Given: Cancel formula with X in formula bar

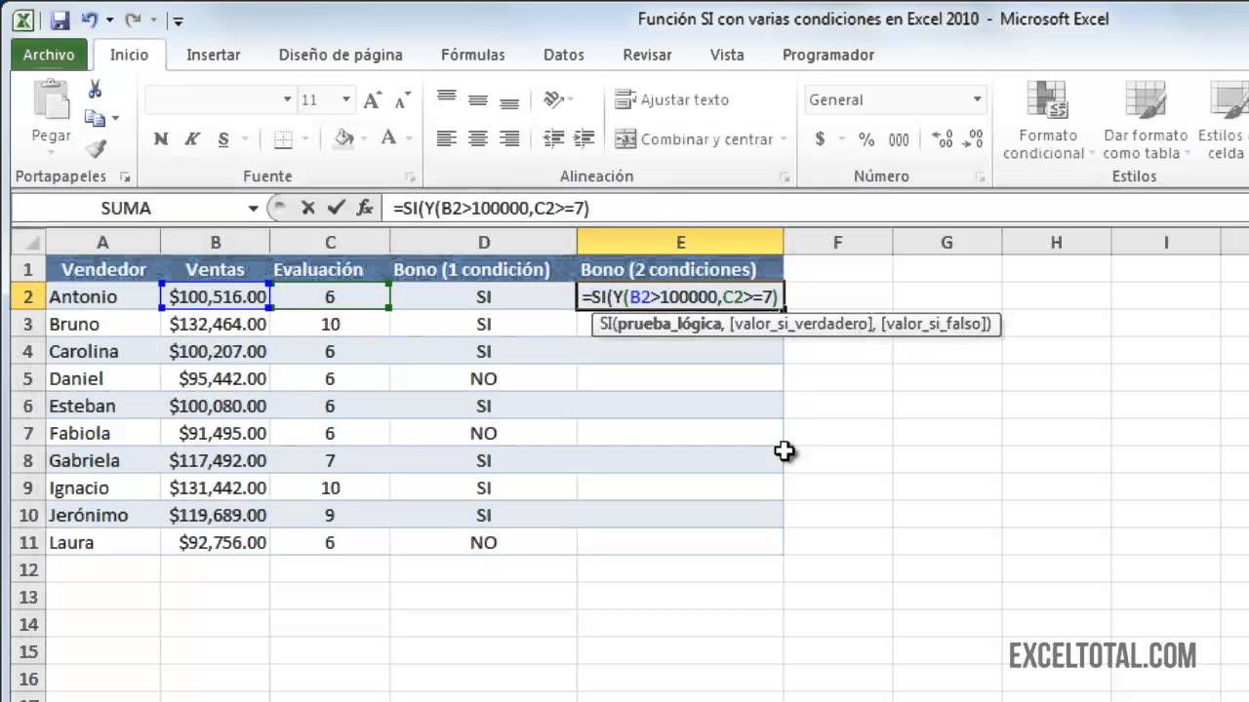Looking at the screenshot, I should click(308, 208).
